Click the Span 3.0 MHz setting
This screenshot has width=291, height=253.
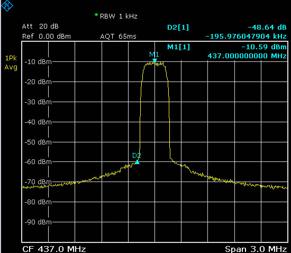click(256, 249)
